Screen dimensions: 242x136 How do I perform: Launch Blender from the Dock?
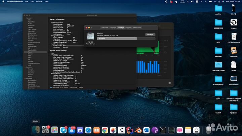click(138, 130)
